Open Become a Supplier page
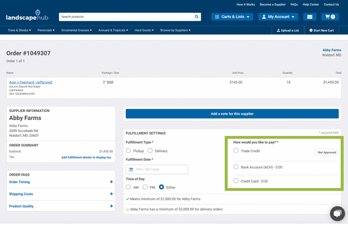 [273, 5]
